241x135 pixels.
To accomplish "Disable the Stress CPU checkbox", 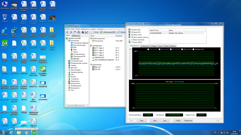I will (x=132, y=30).
